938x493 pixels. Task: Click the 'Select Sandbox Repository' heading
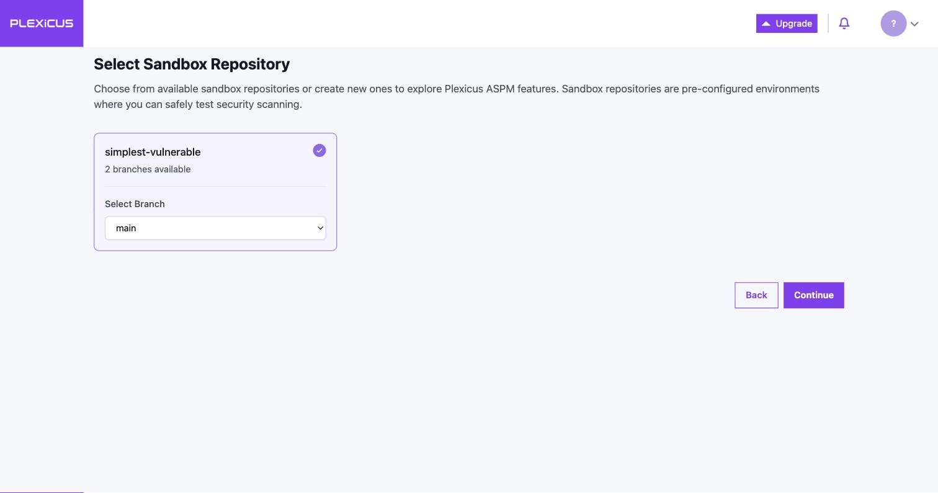tap(192, 64)
